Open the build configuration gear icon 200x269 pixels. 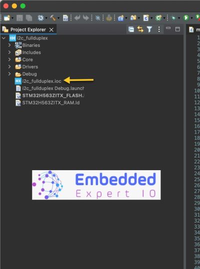tap(40, 17)
